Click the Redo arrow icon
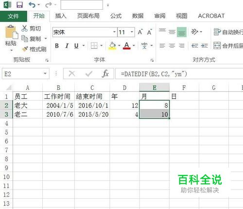The width and height of the screenshot is (243, 209). 48,5
